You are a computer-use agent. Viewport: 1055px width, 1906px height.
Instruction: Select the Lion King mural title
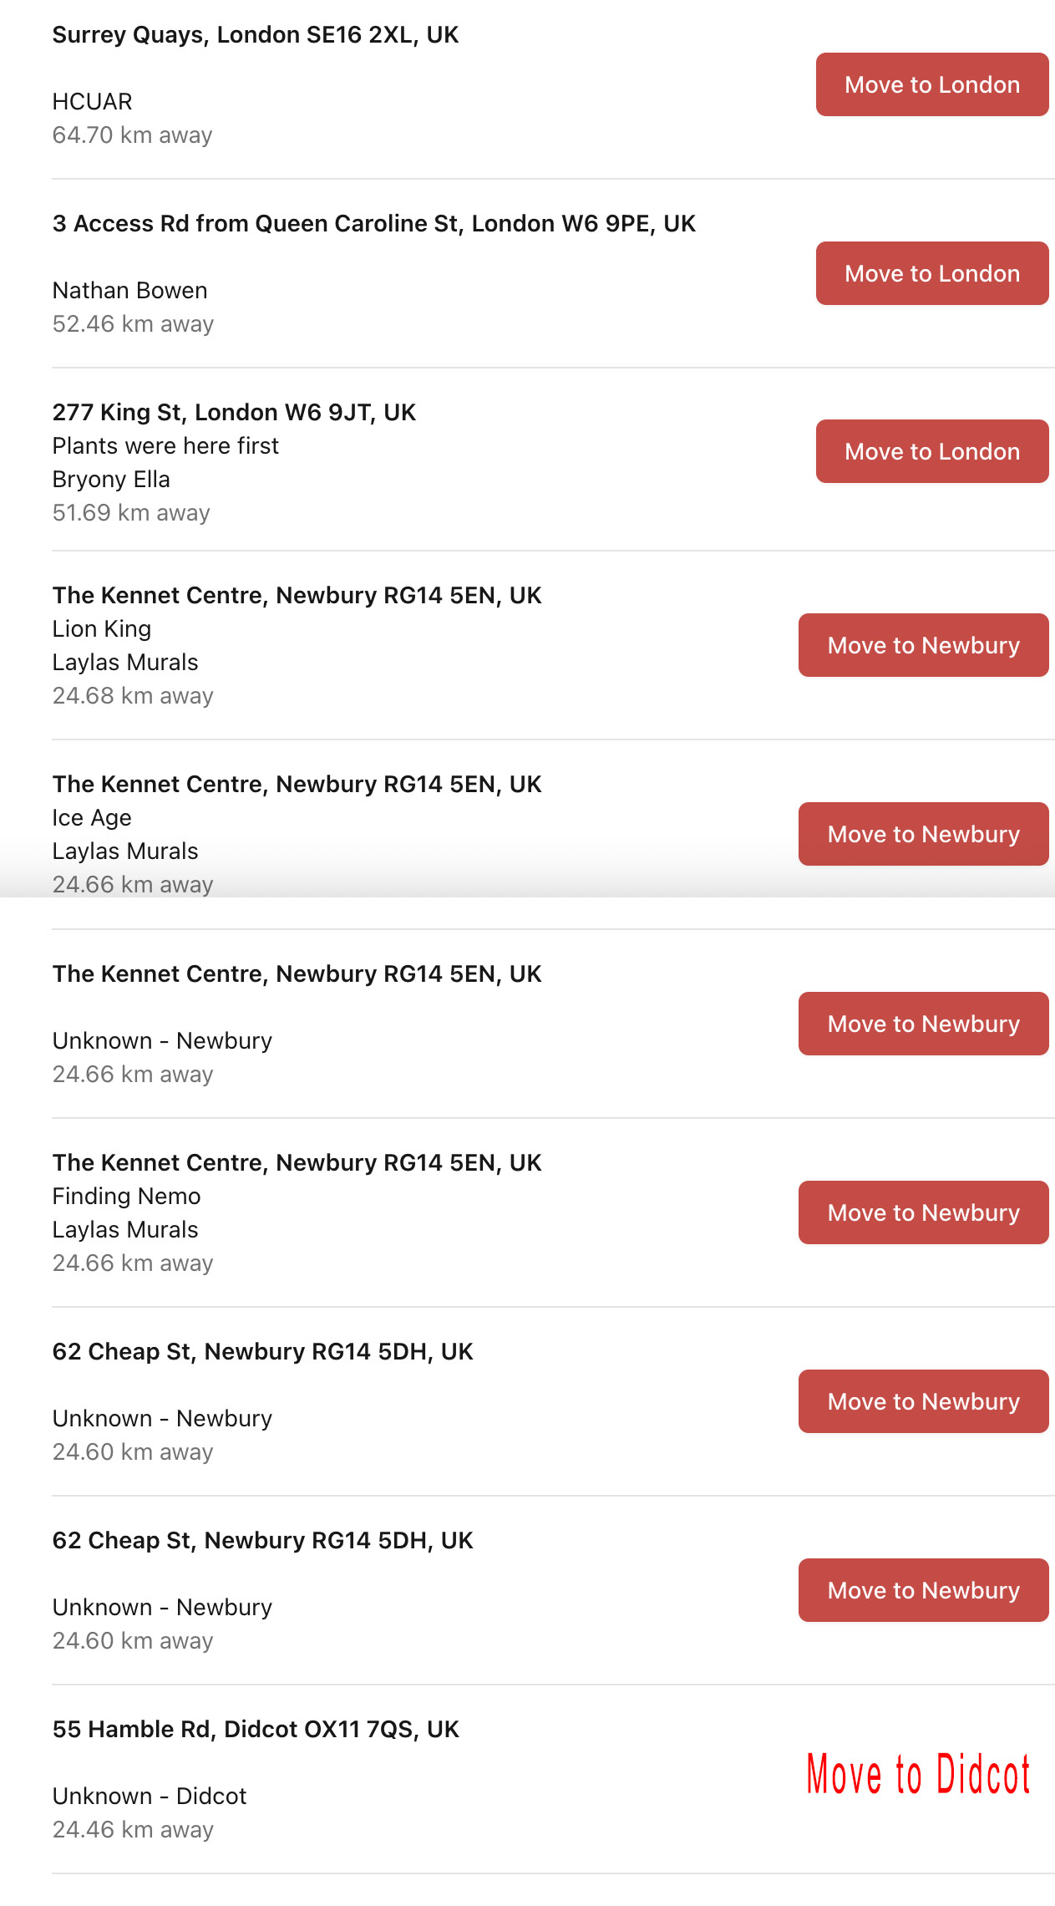pos(102,629)
